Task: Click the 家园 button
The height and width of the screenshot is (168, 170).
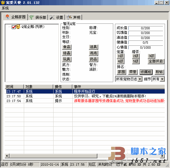Action: pyautogui.click(x=121, y=72)
